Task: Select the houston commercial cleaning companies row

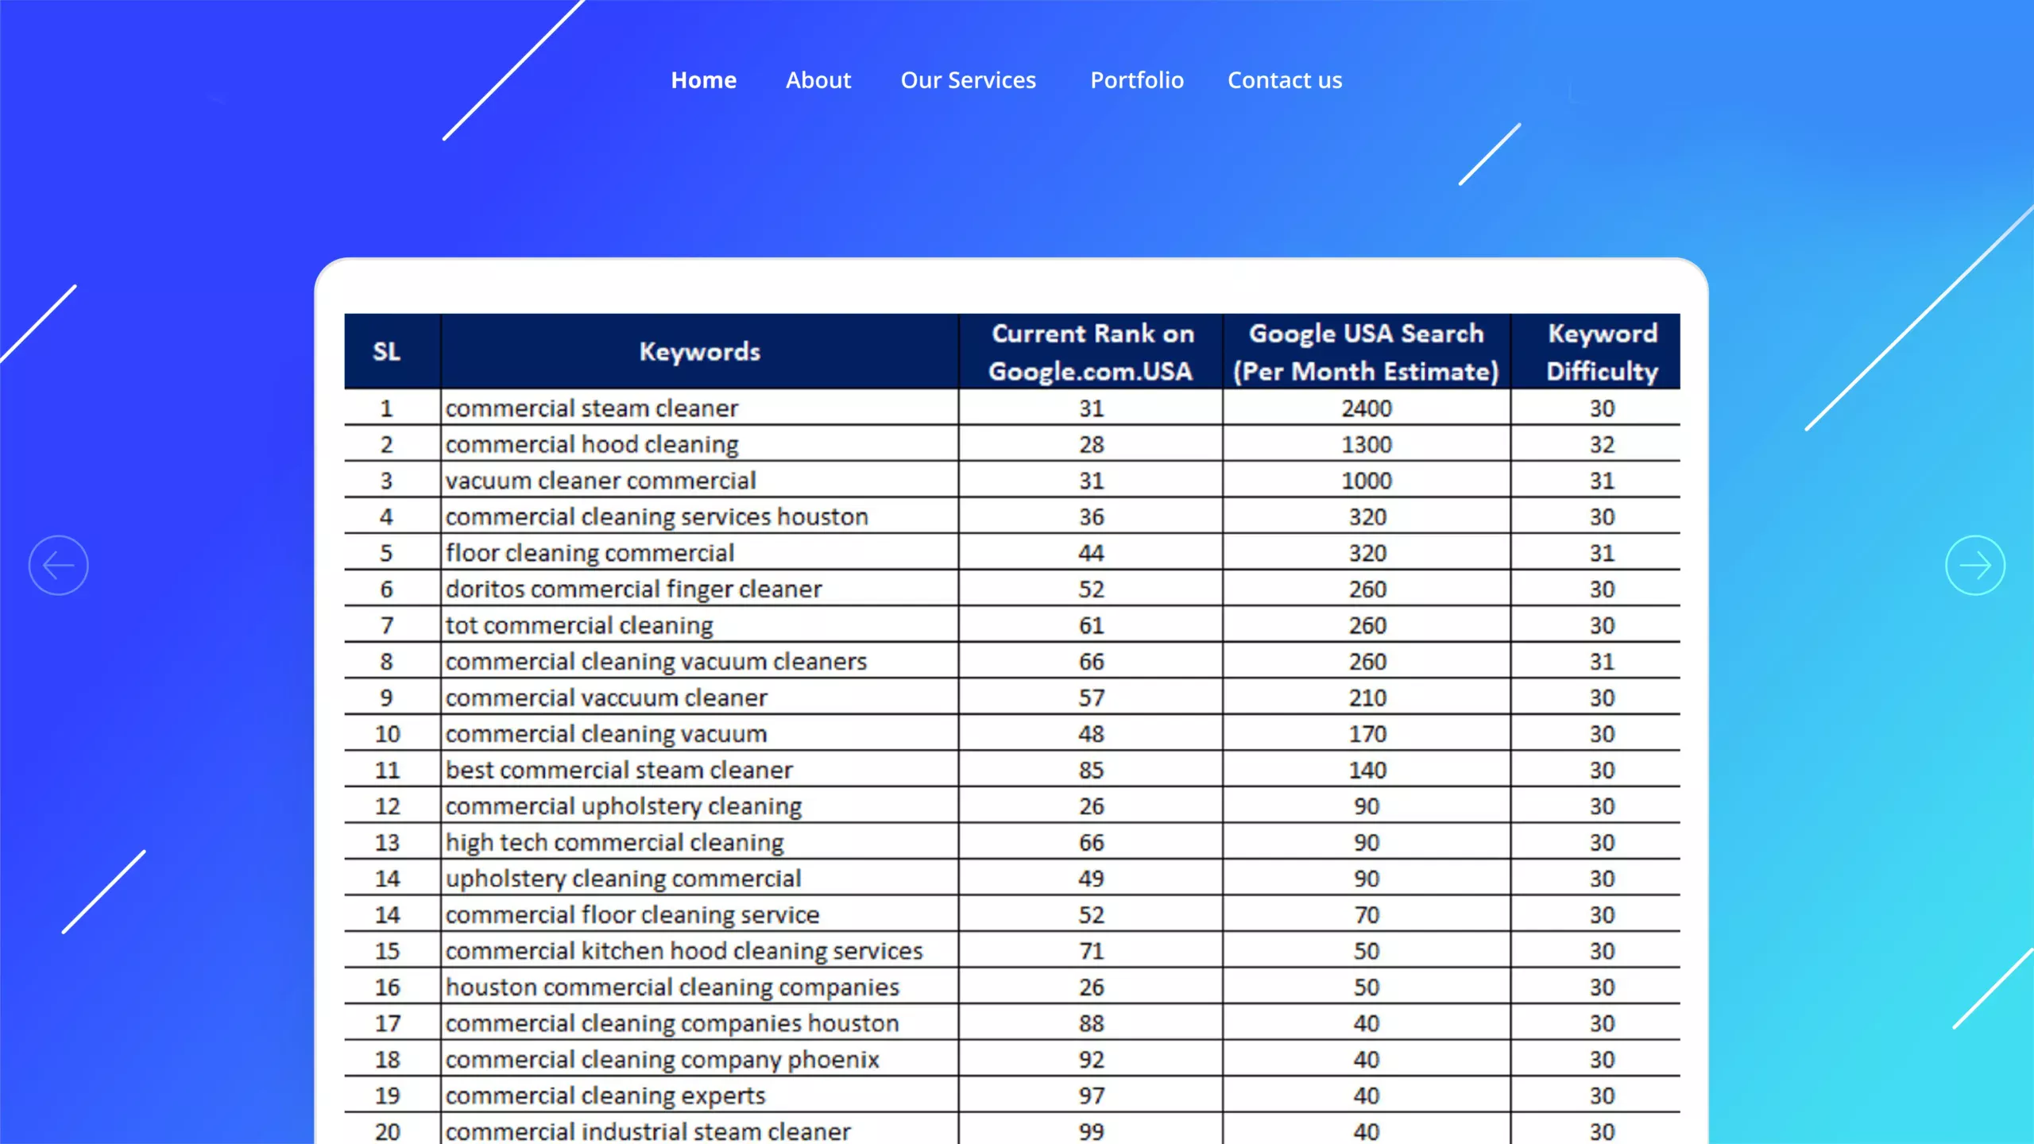Action: coord(671,987)
